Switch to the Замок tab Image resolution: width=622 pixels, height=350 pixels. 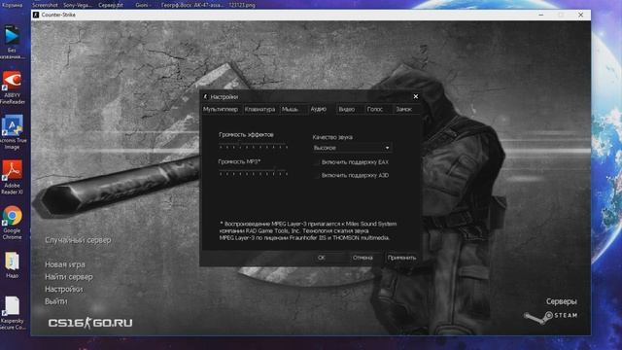[406, 109]
